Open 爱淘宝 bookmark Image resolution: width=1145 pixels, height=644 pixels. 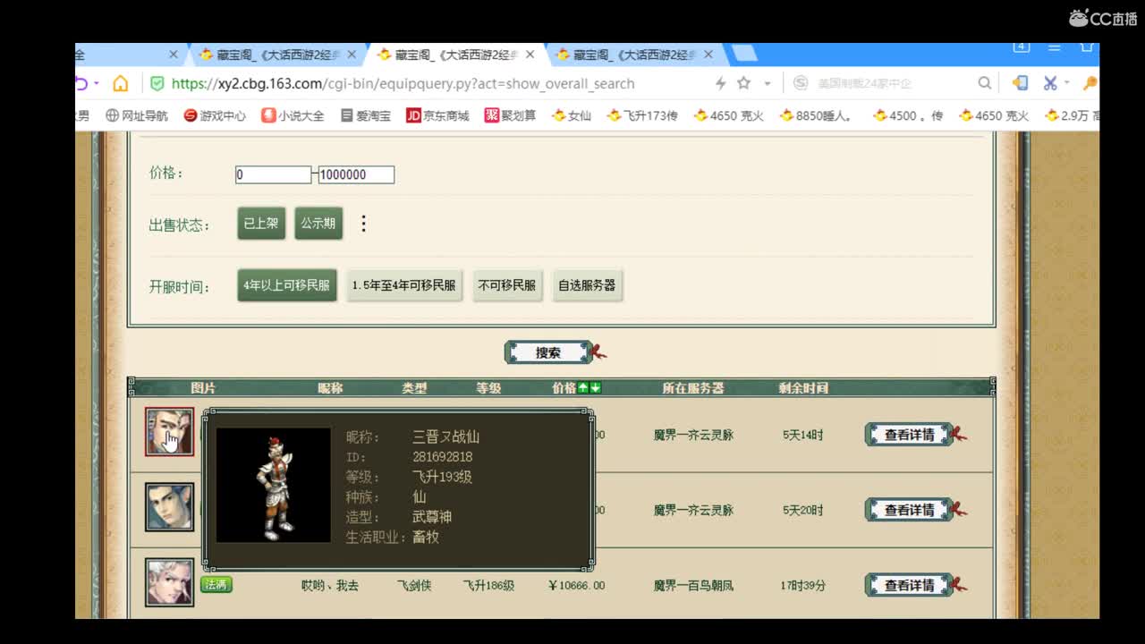[365, 115]
